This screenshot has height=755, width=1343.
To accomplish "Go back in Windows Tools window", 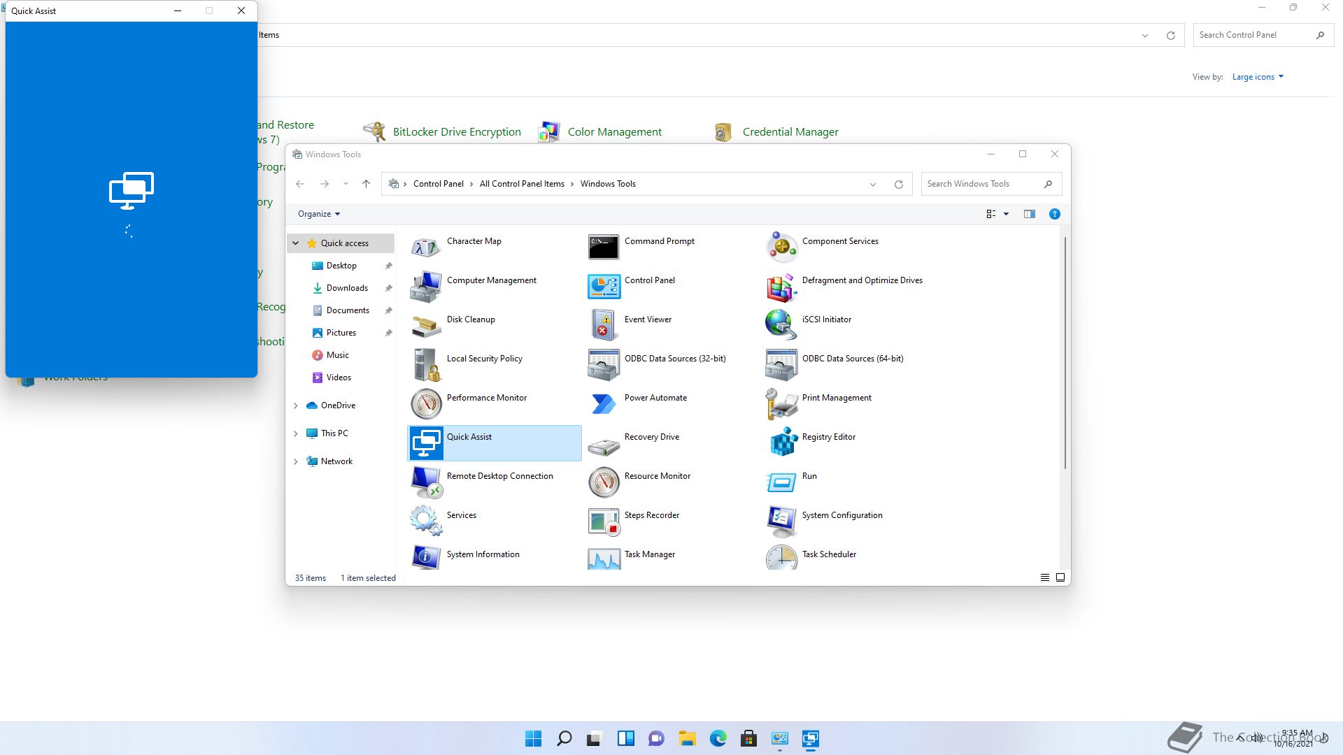I will coord(300,184).
